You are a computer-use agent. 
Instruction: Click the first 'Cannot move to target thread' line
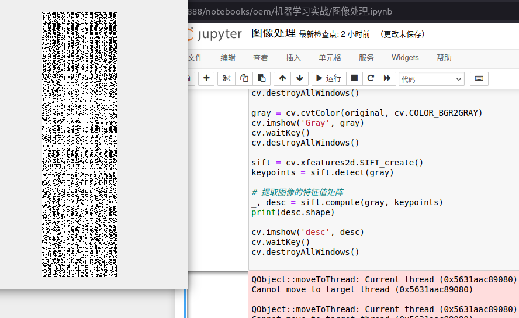point(362,289)
